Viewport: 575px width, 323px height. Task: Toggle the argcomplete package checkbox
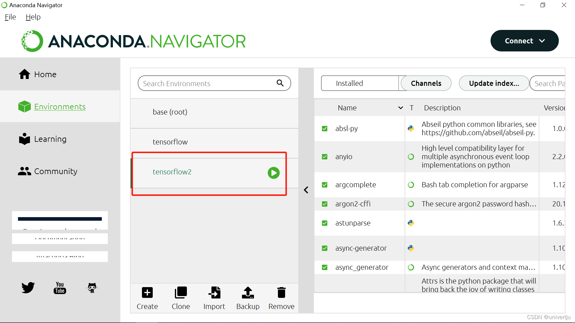tap(325, 185)
